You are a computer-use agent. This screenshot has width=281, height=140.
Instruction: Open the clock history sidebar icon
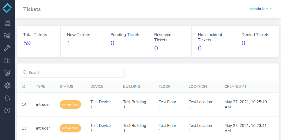click(x=7, y=110)
